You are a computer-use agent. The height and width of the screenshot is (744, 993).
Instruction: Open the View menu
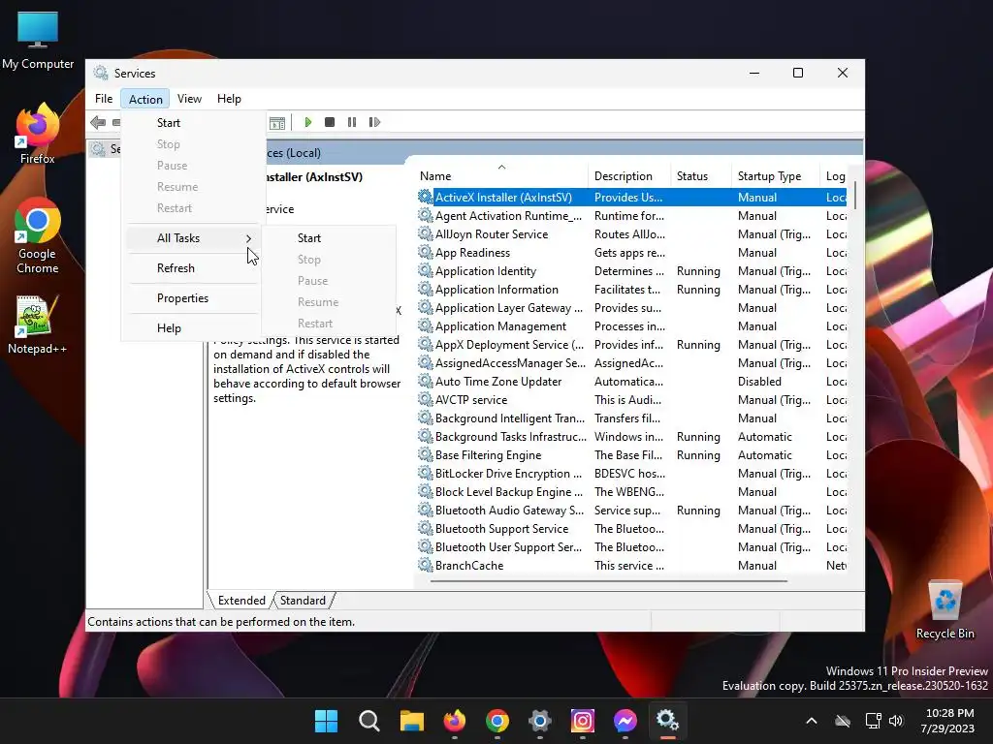tap(189, 99)
